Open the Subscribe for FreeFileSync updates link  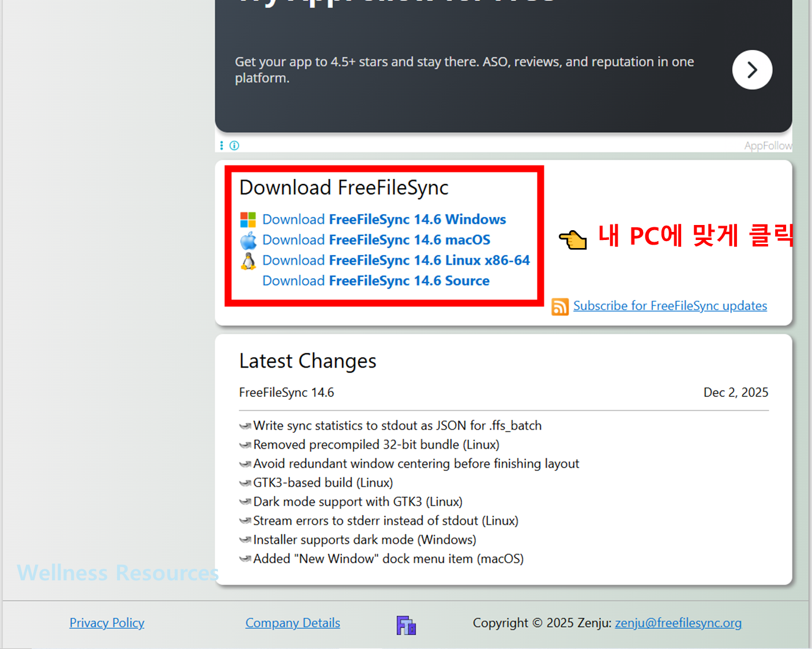pos(670,306)
